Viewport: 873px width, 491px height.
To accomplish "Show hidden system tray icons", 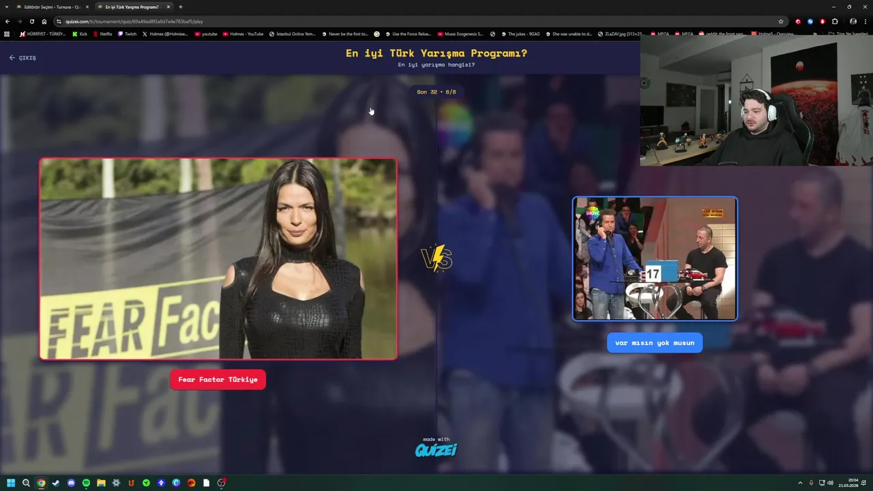I will pos(801,483).
